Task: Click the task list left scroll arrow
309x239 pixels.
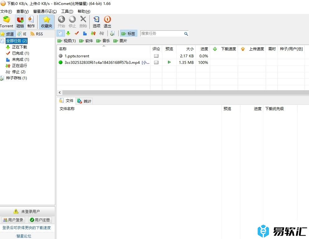Action: point(60,92)
